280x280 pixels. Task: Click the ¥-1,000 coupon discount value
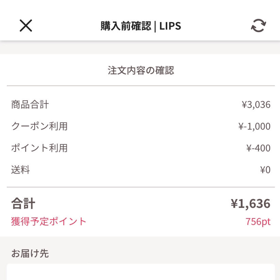tap(254, 126)
